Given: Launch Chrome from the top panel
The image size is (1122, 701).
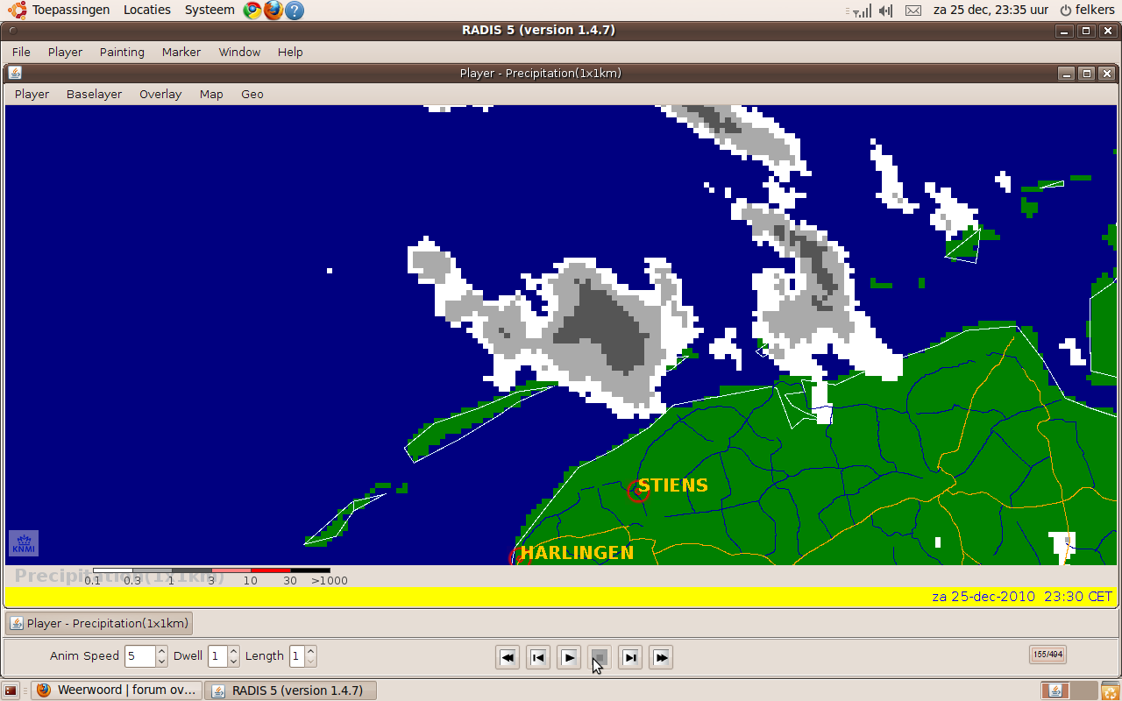Looking at the screenshot, I should pyautogui.click(x=252, y=11).
